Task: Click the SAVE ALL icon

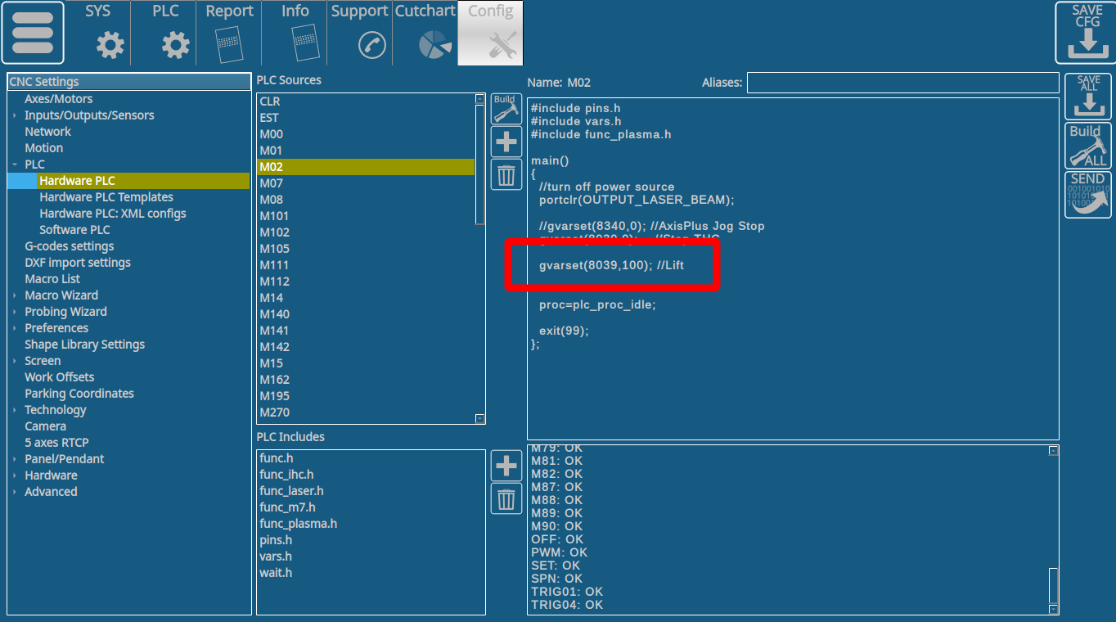Action: pyautogui.click(x=1088, y=97)
